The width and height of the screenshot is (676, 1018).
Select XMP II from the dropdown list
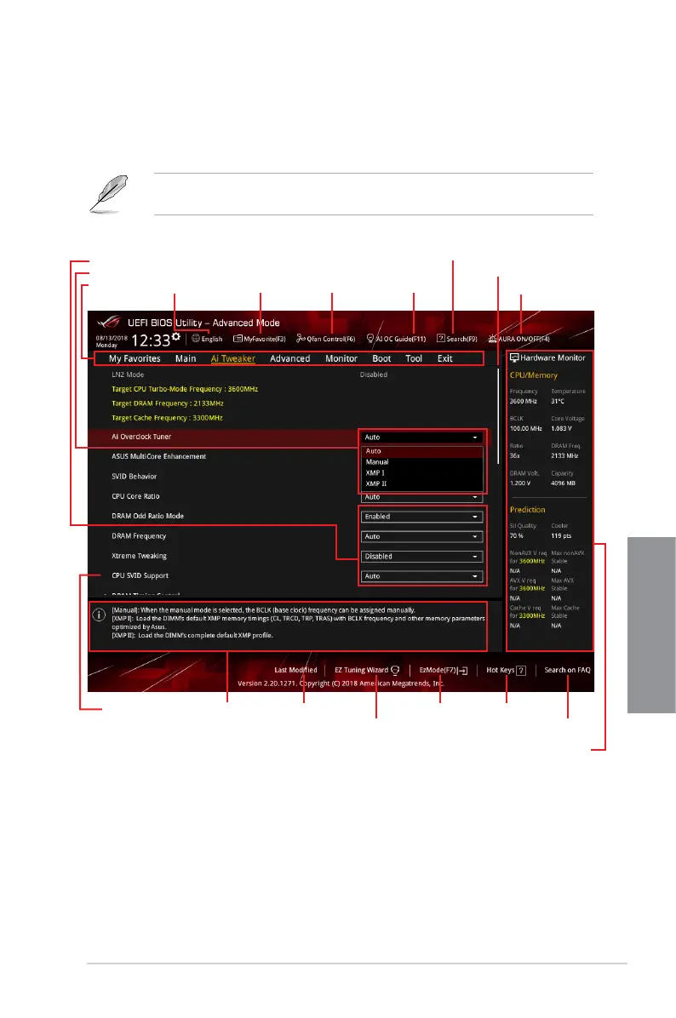pos(422,483)
